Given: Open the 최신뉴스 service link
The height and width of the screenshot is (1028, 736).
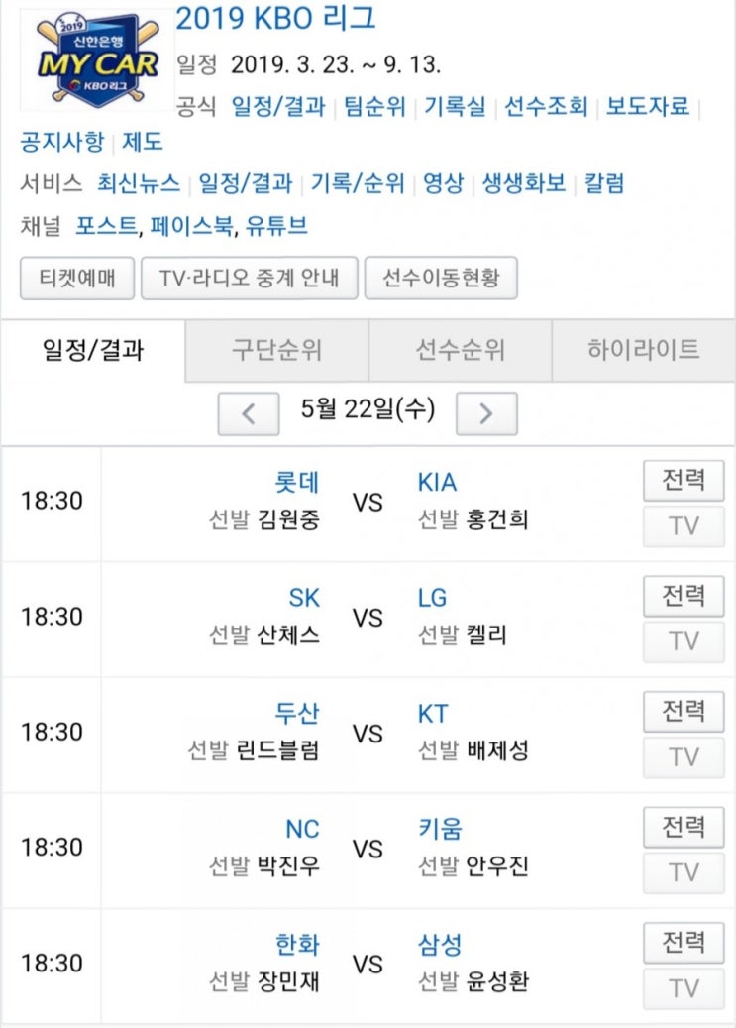Looking at the screenshot, I should (x=139, y=183).
